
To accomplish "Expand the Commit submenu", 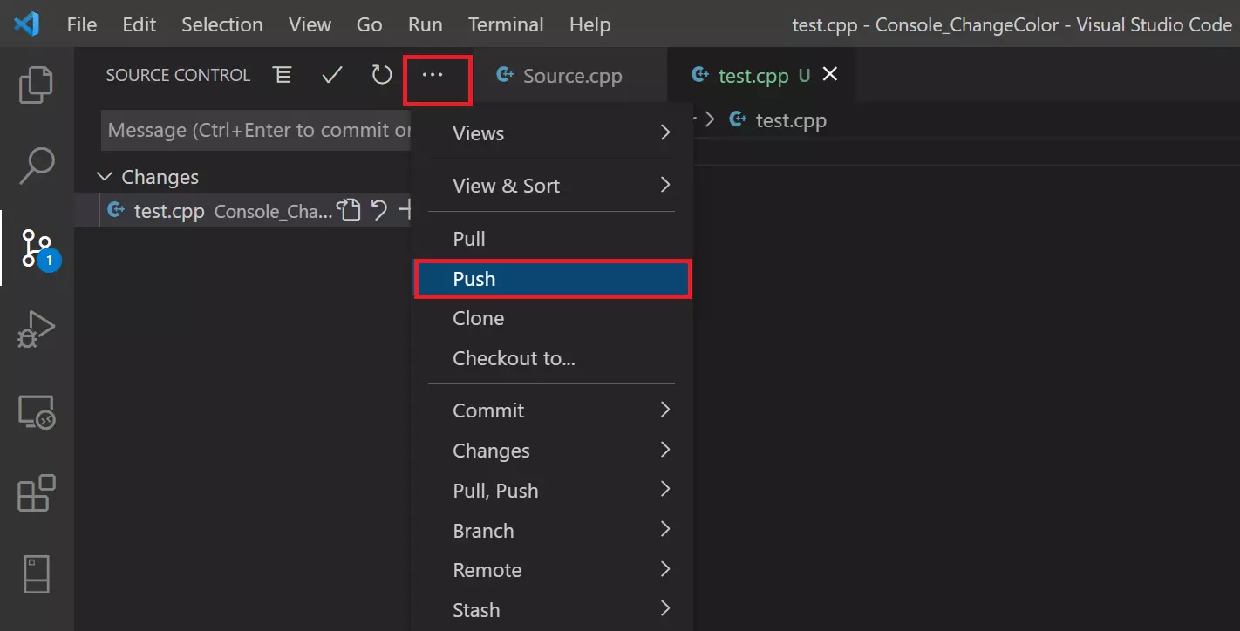I will [551, 410].
